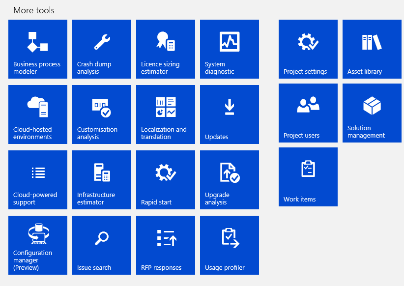
Task: Open Cloud-hosted environments tile
Action: (38, 114)
